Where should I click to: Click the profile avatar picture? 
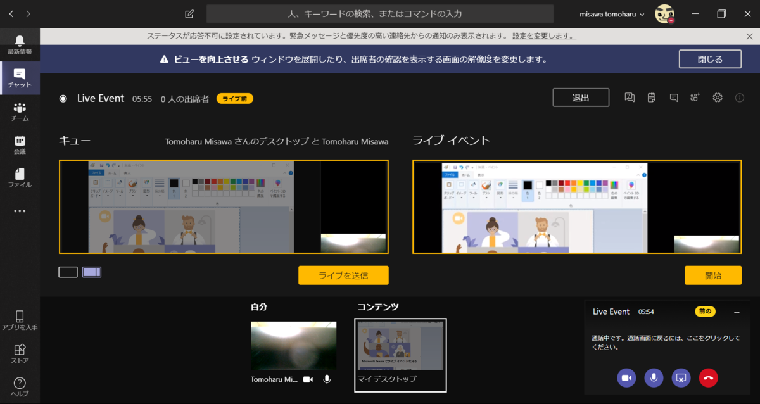(664, 13)
